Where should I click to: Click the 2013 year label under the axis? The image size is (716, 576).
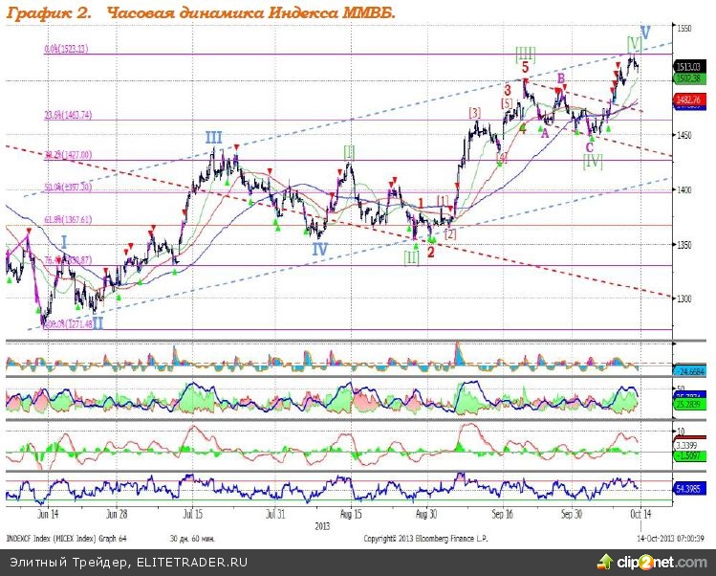pos(322,526)
